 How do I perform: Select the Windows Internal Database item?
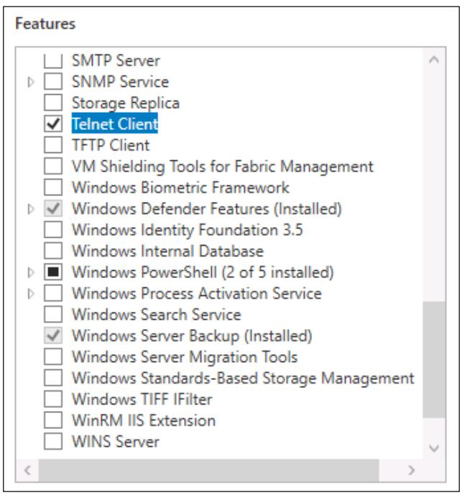tap(167, 251)
